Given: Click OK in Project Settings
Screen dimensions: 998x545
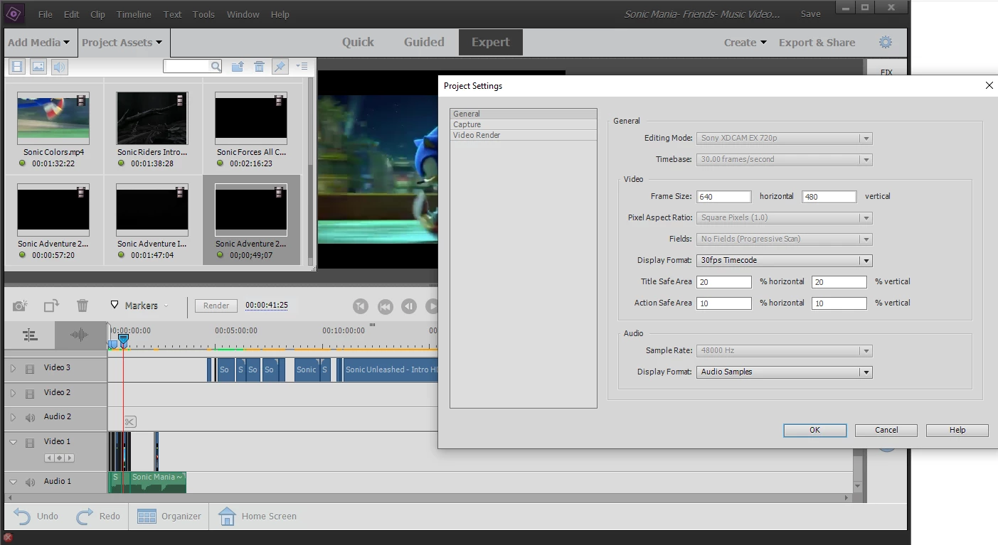Looking at the screenshot, I should pos(814,430).
